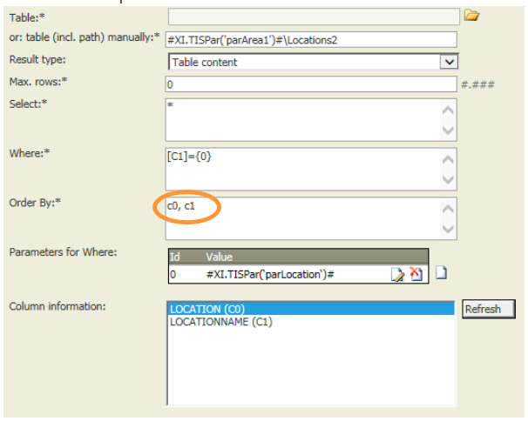
Task: Edit the parLocation parameter with the pencil icon
Action: tap(397, 274)
